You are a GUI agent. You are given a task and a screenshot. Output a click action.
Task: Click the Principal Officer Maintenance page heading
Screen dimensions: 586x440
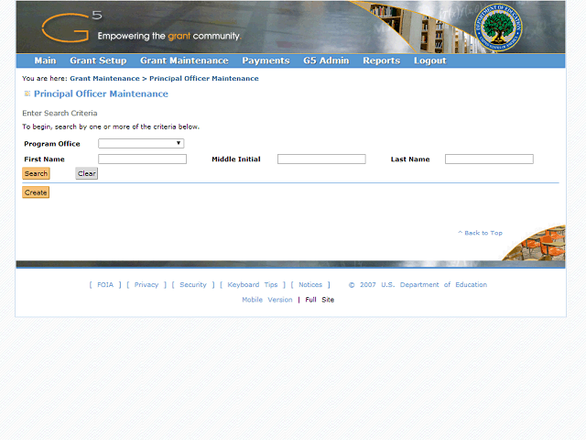[101, 93]
